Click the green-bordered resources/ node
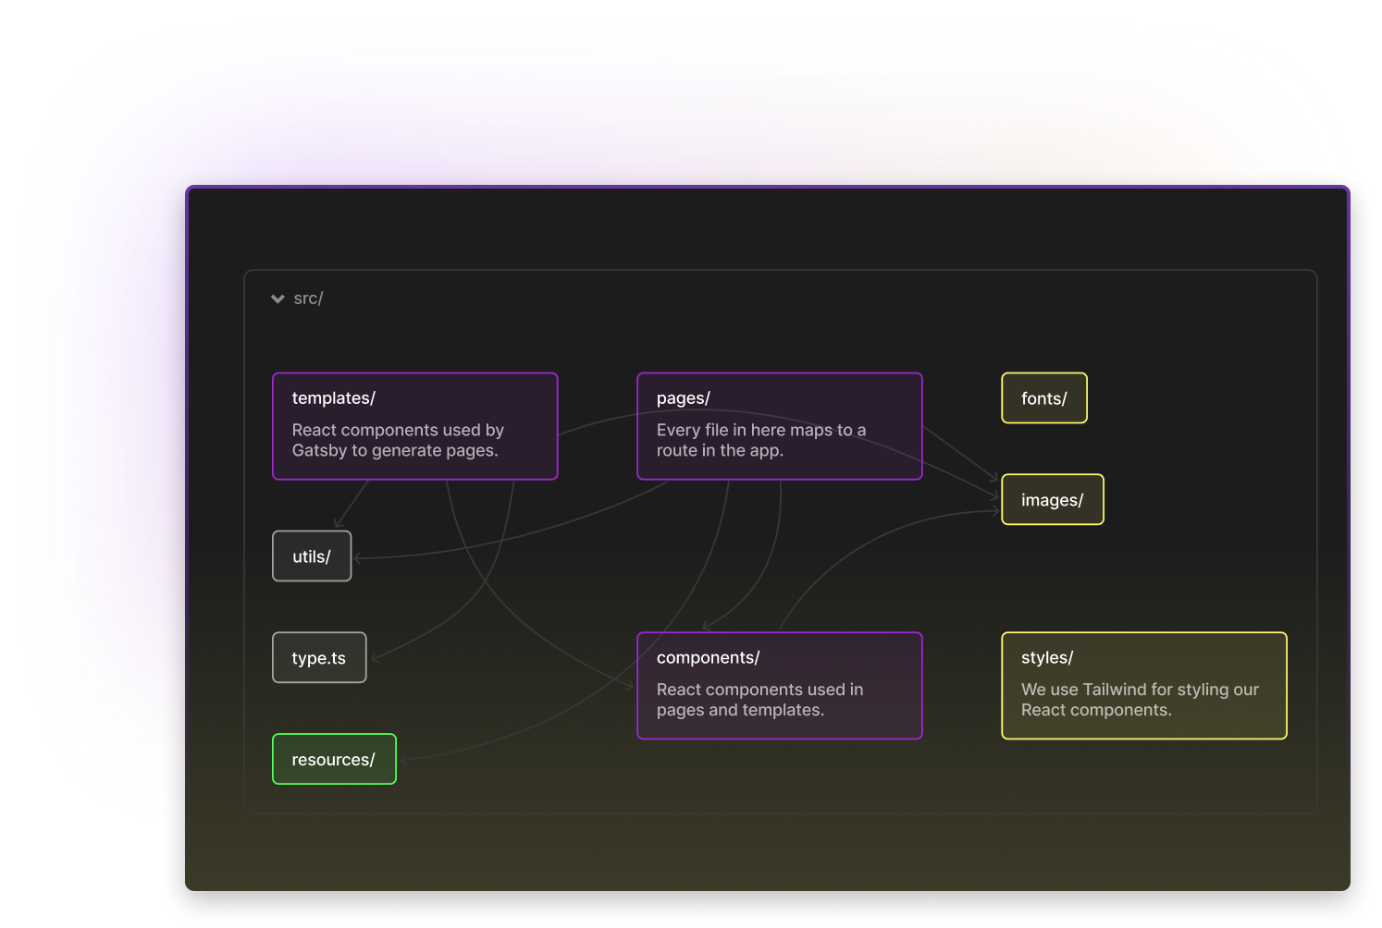The width and height of the screenshot is (1382, 928). (333, 759)
